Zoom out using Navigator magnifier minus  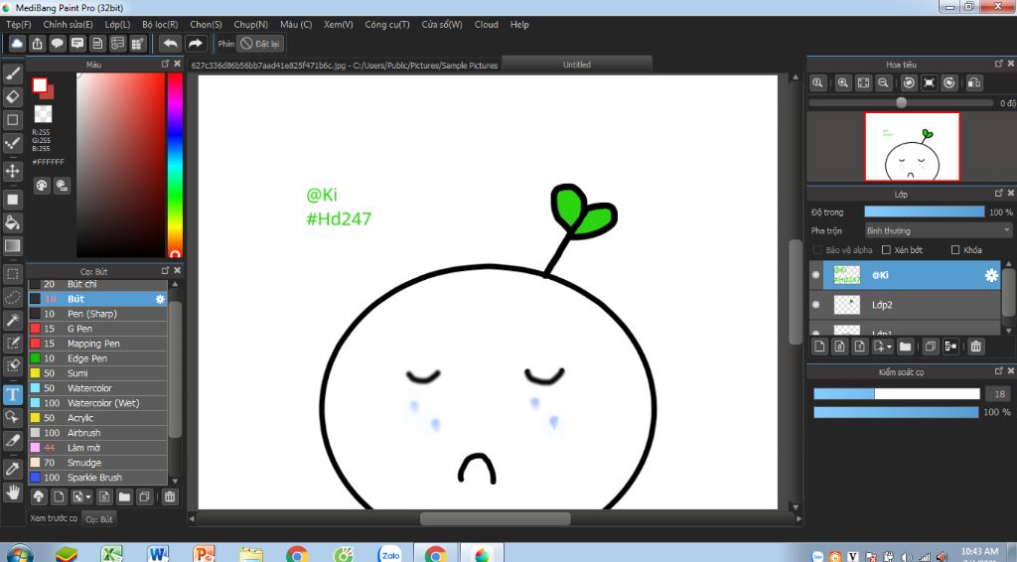coord(883,83)
